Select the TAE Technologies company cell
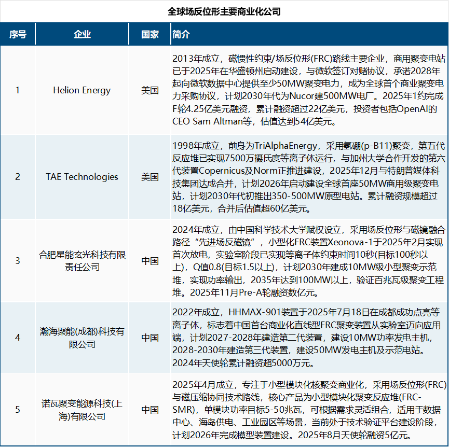The image size is (449, 447). click(82, 177)
